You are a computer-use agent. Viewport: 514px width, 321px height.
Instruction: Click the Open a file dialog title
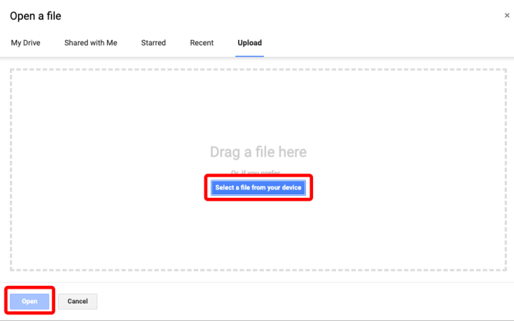[35, 15]
